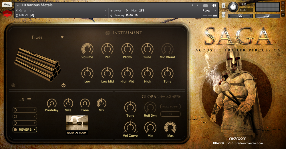Enable the second FX slot power circle

pos(15,116)
